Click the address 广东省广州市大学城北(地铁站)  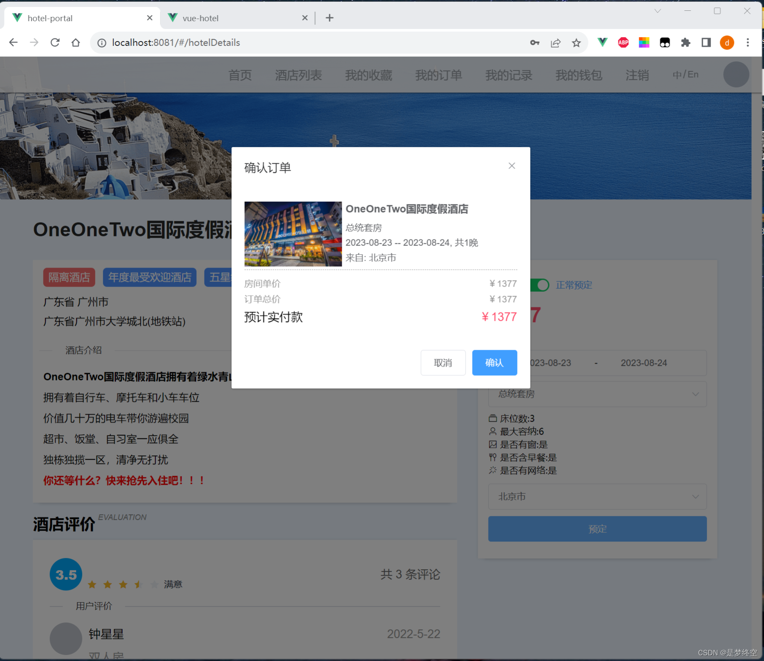pyautogui.click(x=114, y=321)
